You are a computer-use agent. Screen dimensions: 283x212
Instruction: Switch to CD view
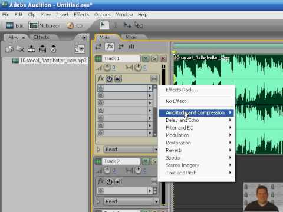coord(74,25)
